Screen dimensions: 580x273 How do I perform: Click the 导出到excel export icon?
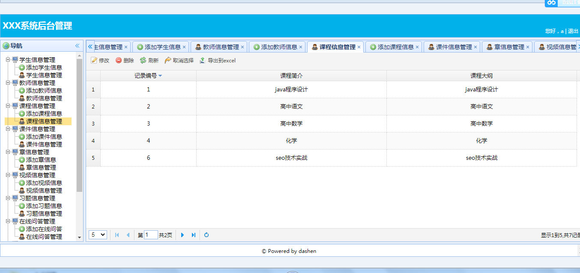coord(203,61)
